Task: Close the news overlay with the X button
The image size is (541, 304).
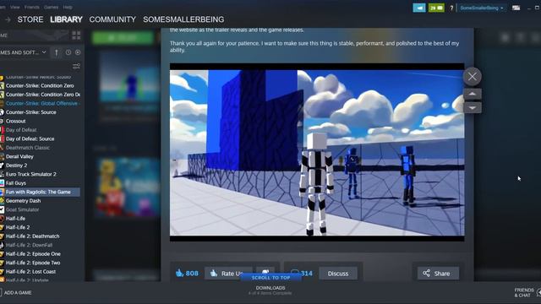Action: tap(472, 77)
